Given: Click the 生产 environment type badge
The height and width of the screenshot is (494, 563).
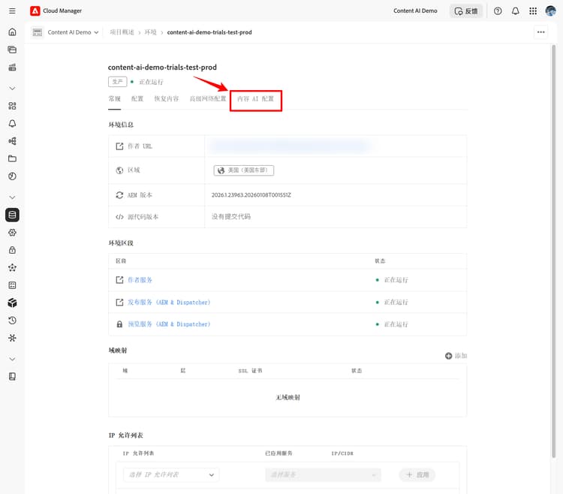Looking at the screenshot, I should point(117,82).
